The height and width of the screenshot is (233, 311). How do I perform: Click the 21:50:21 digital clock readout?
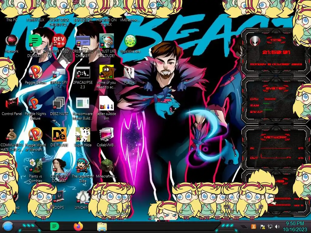tap(276, 52)
